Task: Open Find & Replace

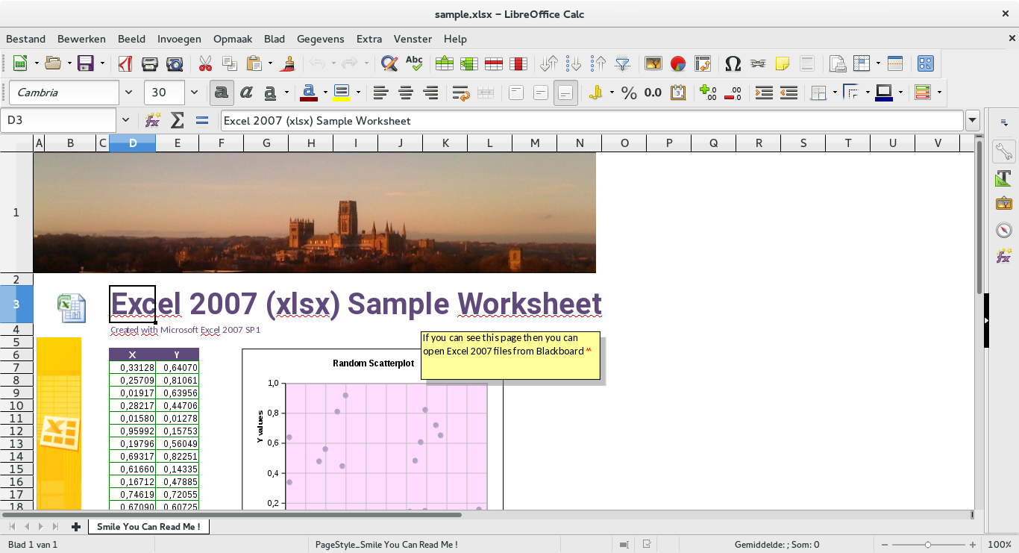Action: (389, 63)
